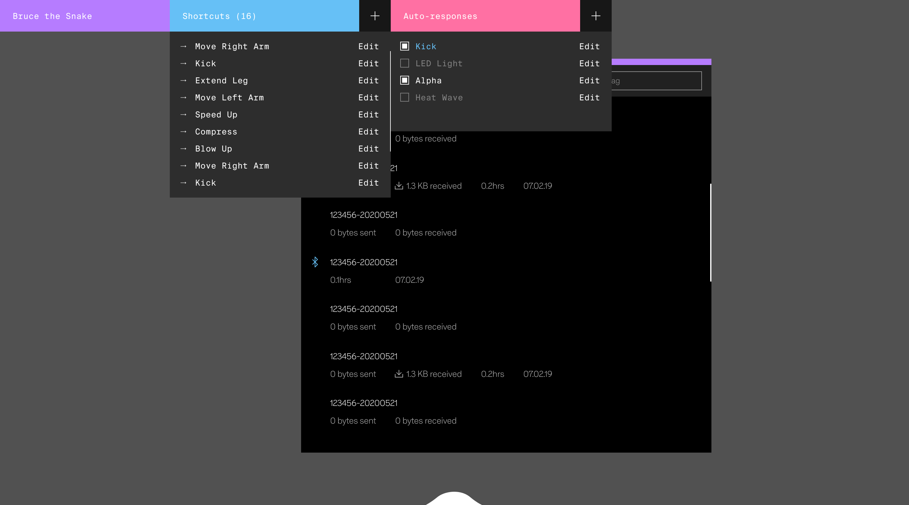The width and height of the screenshot is (909, 505).
Task: Click Edit for Heat Wave auto-response
Action: [589, 98]
